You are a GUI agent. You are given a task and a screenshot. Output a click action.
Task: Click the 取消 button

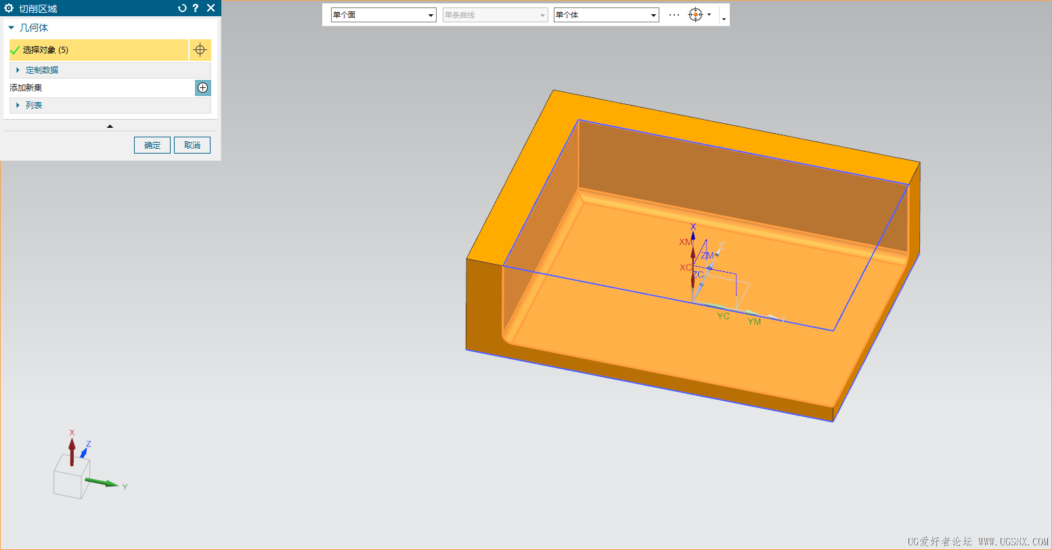192,145
